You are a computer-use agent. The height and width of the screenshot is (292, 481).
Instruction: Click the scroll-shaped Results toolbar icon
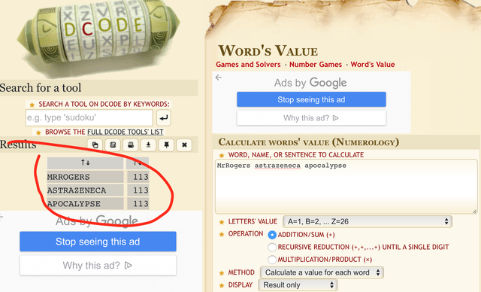point(113,145)
